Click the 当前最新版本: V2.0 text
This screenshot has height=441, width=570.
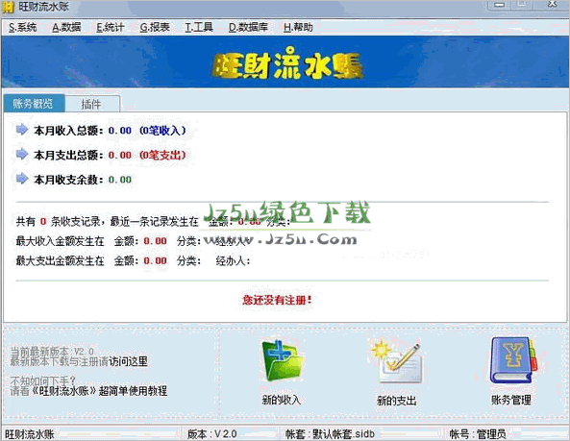[x=52, y=352]
